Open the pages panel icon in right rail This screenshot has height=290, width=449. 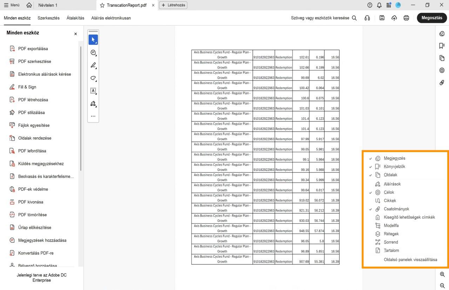[x=442, y=58]
